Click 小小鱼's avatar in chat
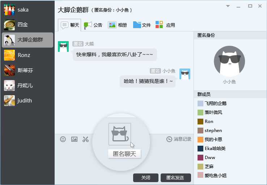 point(185,74)
